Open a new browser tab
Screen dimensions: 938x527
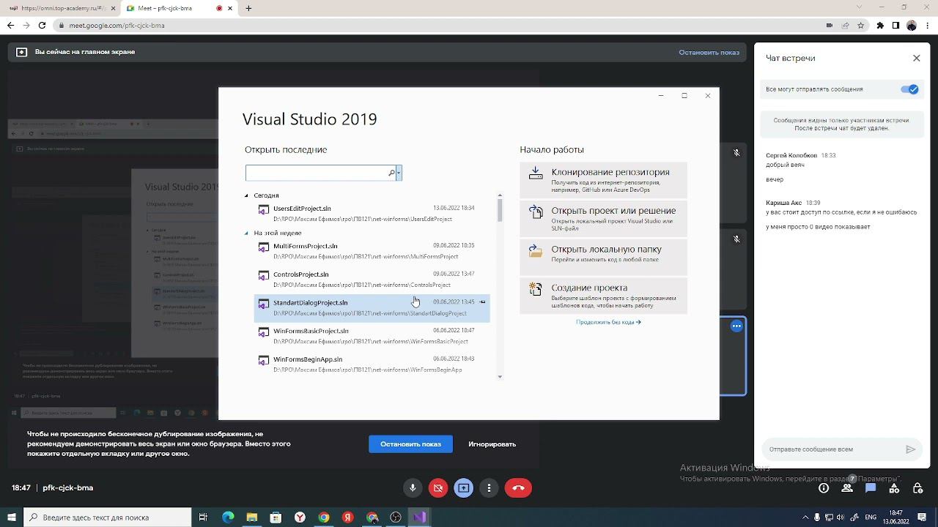point(248,8)
